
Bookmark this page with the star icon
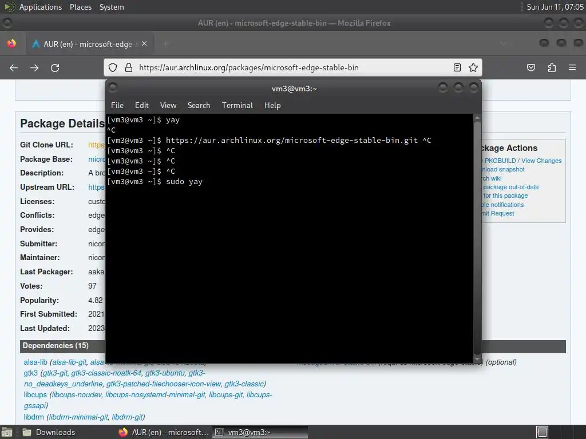(x=473, y=67)
